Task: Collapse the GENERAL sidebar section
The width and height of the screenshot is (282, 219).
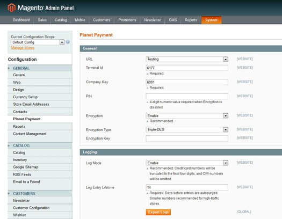Action: click(x=40, y=68)
